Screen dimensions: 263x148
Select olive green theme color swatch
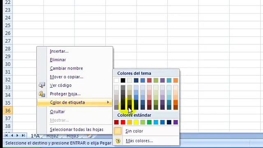click(156, 81)
